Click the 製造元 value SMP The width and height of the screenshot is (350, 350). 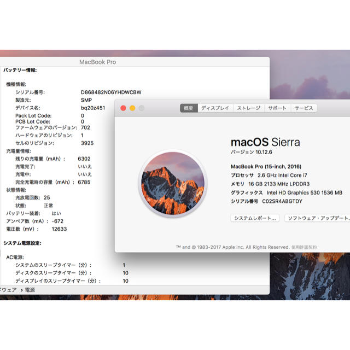86,100
